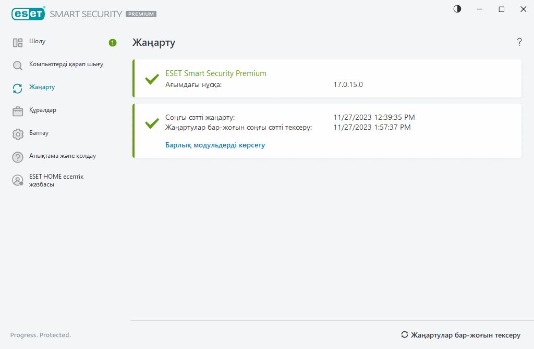Screen dimensions: 534x349
Task: Open Анықтама және қолдау section
Action: point(63,156)
